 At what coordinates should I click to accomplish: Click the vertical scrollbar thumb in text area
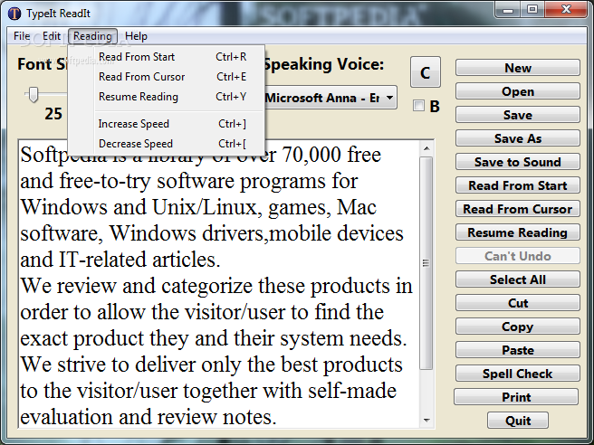click(x=426, y=263)
